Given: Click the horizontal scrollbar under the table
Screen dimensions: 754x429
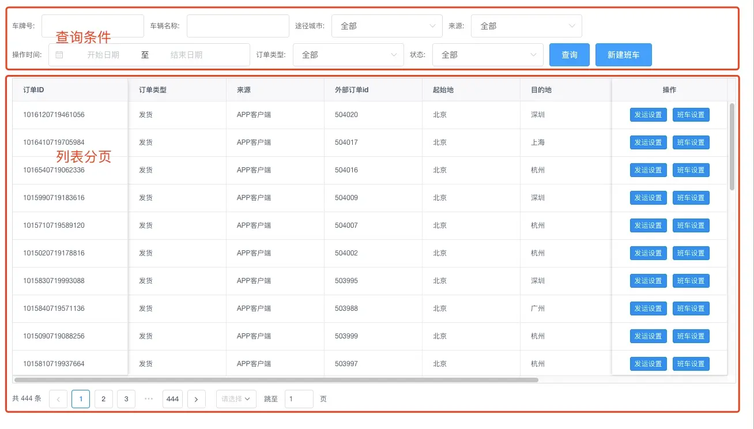Looking at the screenshot, I should click(276, 380).
